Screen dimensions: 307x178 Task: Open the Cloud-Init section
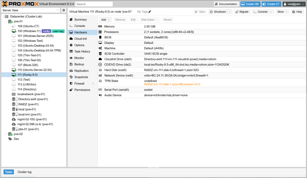80,39
